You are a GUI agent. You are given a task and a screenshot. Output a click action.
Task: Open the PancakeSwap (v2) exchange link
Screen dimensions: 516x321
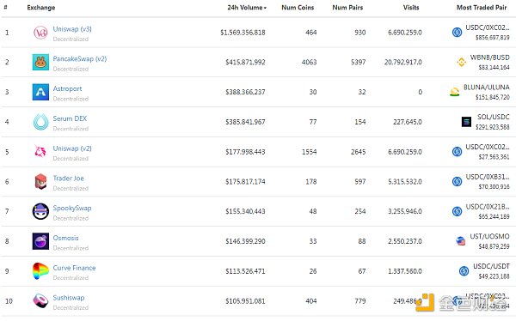tap(80, 59)
